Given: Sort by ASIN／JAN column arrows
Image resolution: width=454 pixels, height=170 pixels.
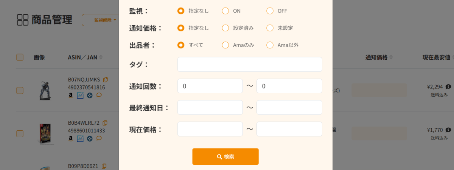Looking at the screenshot, I should pyautogui.click(x=101, y=57).
